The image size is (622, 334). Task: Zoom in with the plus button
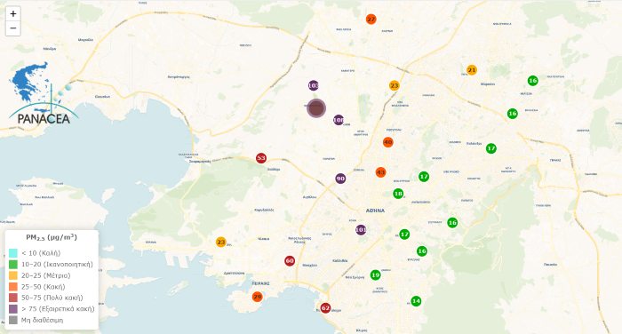tap(13, 14)
